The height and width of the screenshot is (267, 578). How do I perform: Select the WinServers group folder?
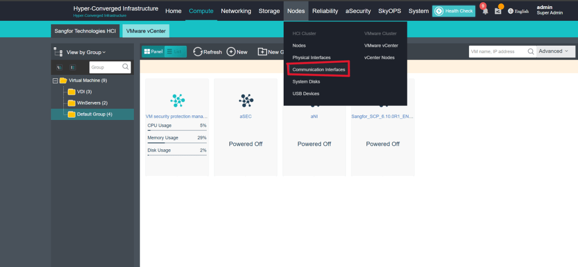click(88, 103)
